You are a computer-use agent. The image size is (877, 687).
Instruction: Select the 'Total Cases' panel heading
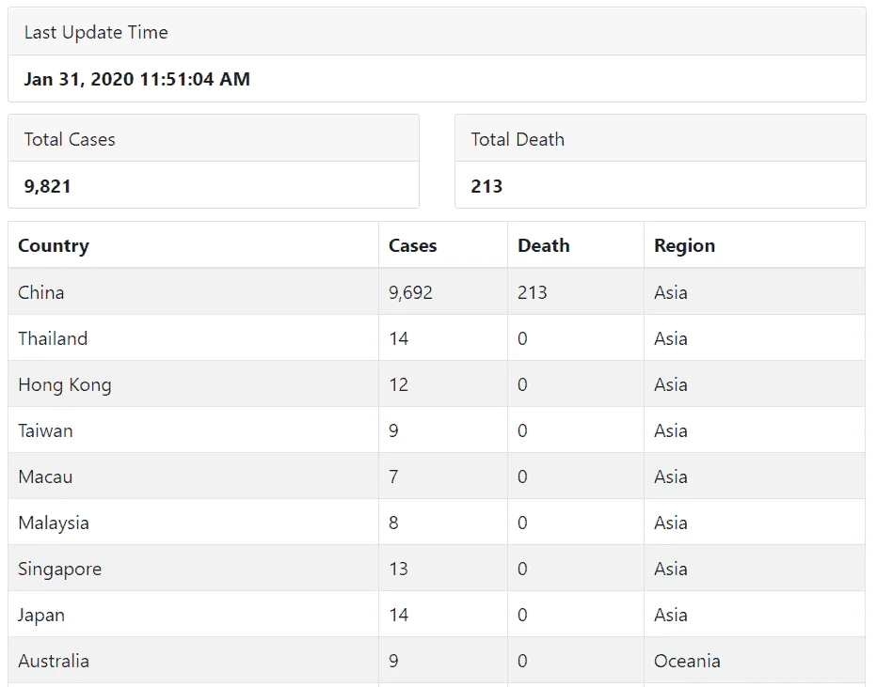coord(70,139)
